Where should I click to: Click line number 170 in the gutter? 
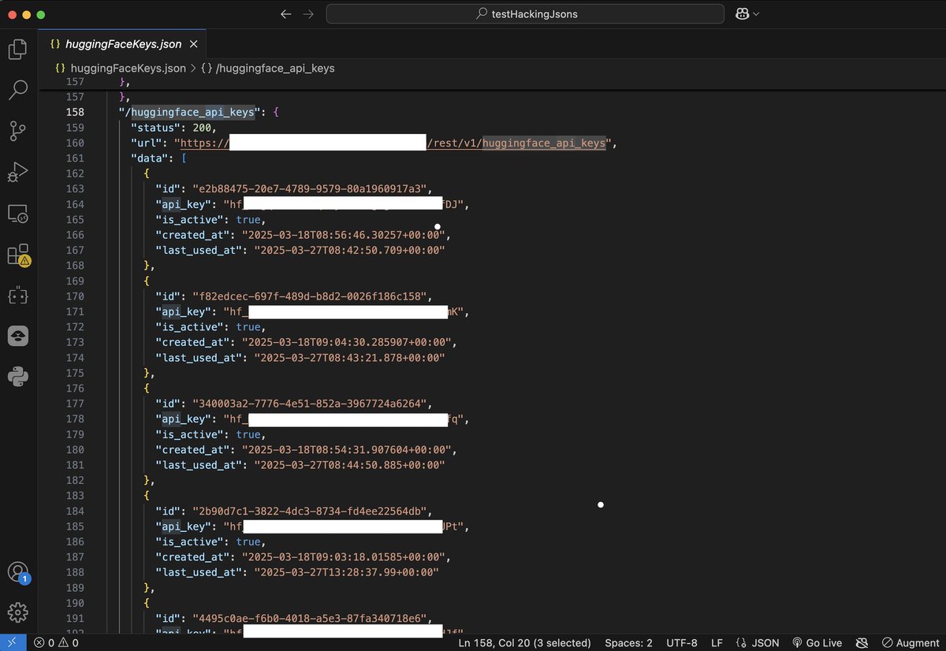74,297
